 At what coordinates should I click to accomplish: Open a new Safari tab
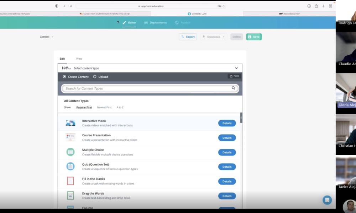(323, 6)
